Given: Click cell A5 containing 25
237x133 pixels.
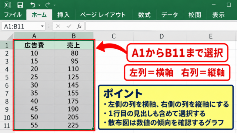Looking at the screenshot, I should 34,77.
